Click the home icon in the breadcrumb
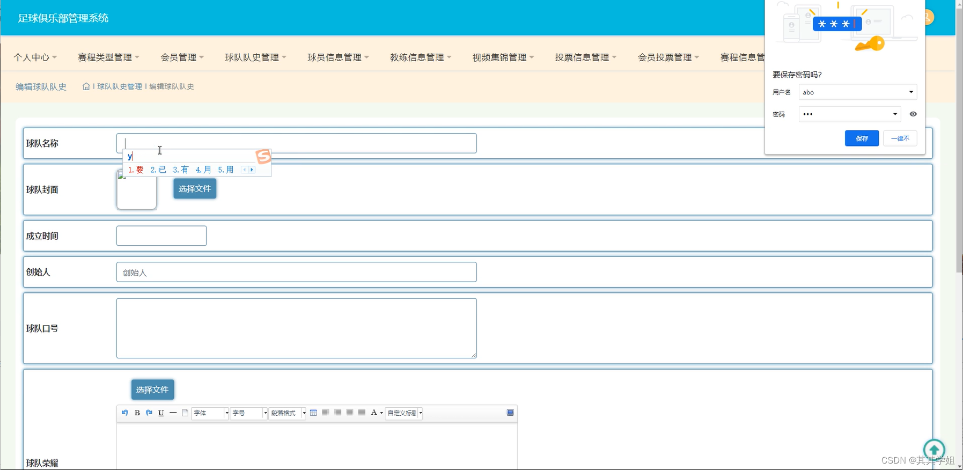The width and height of the screenshot is (963, 470). pos(86,86)
